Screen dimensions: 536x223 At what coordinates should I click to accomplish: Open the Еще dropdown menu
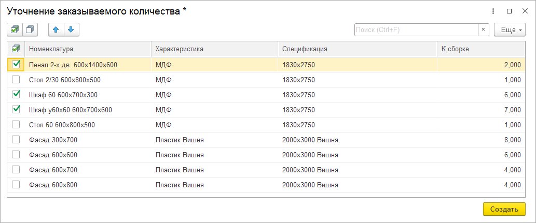tap(510, 29)
